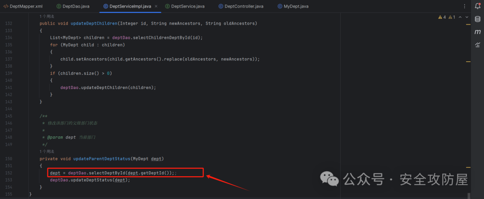Click updateDeptChildren method name on line 132
This screenshot has height=199, width=484.
tap(94, 23)
